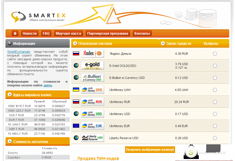
Task: Click the Liberty Reserve USD name text
Action: (124, 138)
